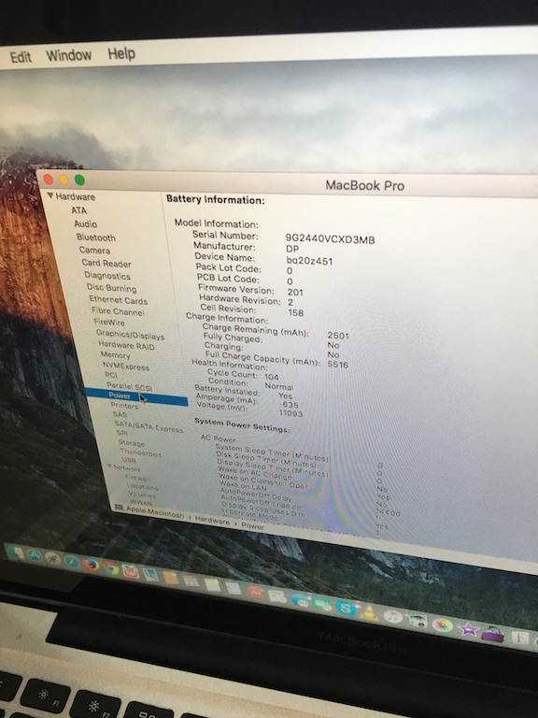Click full charge capacity value 5516
Screen dimensions: 538x718
[337, 365]
